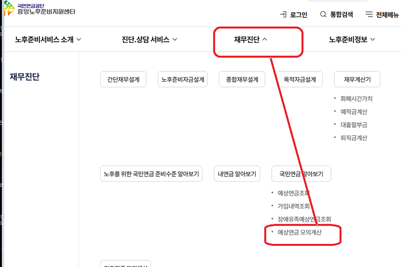The height and width of the screenshot is (267, 401).
Task: Click the login arrow icon
Action: pos(283,14)
